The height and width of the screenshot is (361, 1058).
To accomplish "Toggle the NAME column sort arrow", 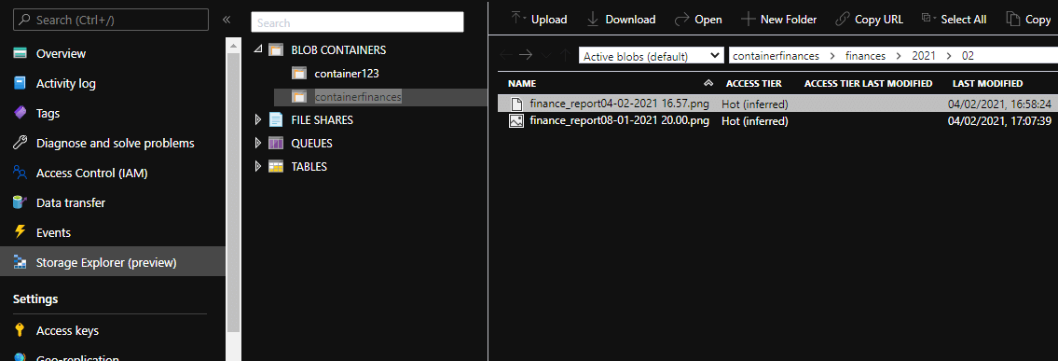I will click(708, 83).
